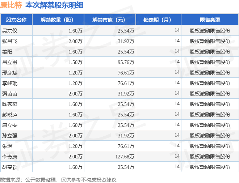This screenshot has width=239, height=183.
Task: Click 胡蔓颖's 25.54万 market value
Action: click(126, 167)
